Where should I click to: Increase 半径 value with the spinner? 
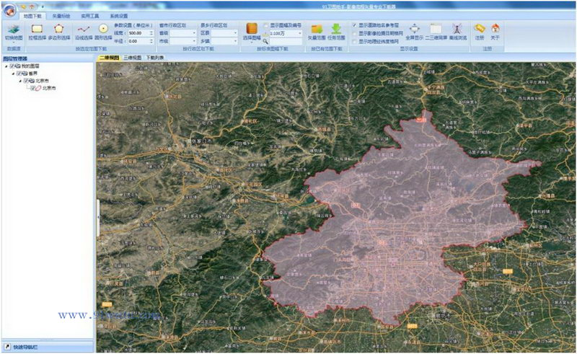[x=151, y=40]
